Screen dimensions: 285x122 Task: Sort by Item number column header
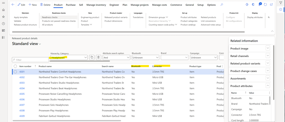[x=25, y=66]
